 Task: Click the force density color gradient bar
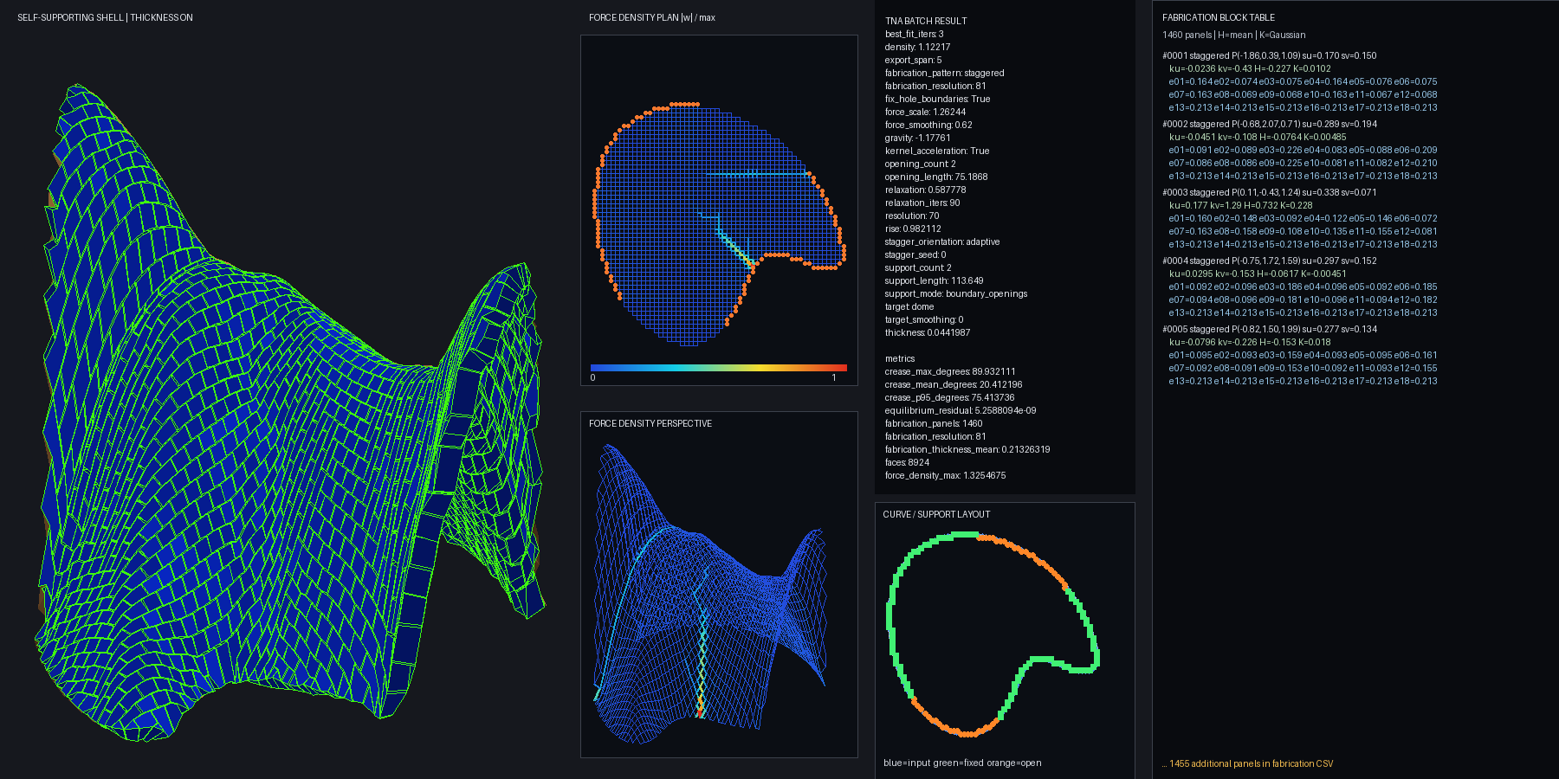click(x=719, y=368)
